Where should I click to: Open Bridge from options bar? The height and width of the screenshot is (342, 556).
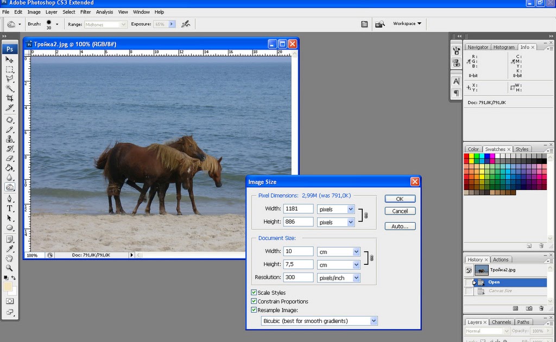pos(380,24)
